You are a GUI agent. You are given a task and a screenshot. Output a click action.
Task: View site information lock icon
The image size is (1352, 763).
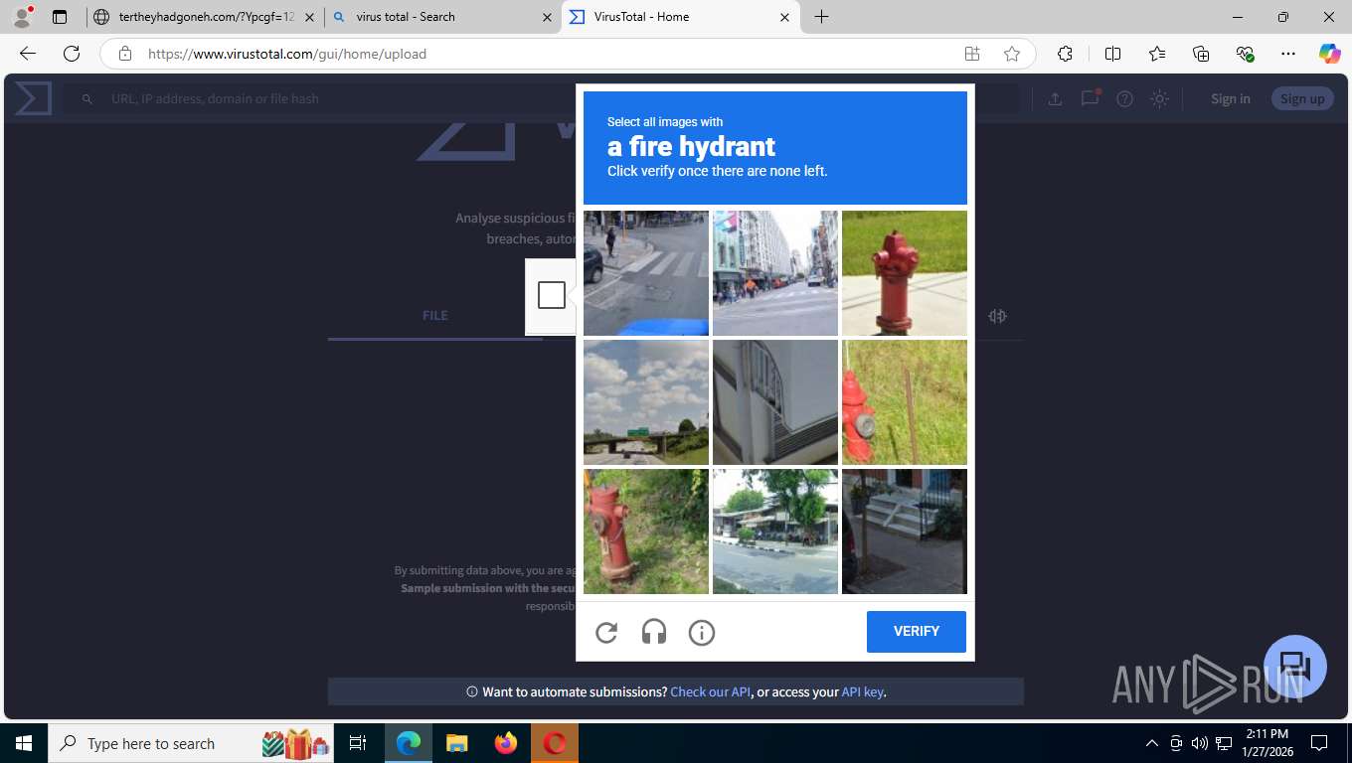(125, 54)
